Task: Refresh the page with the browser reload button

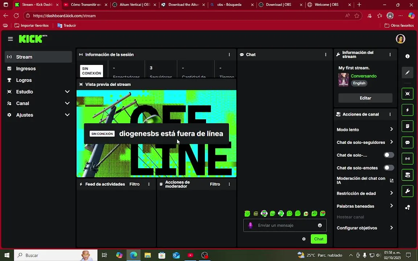Action: point(16,16)
